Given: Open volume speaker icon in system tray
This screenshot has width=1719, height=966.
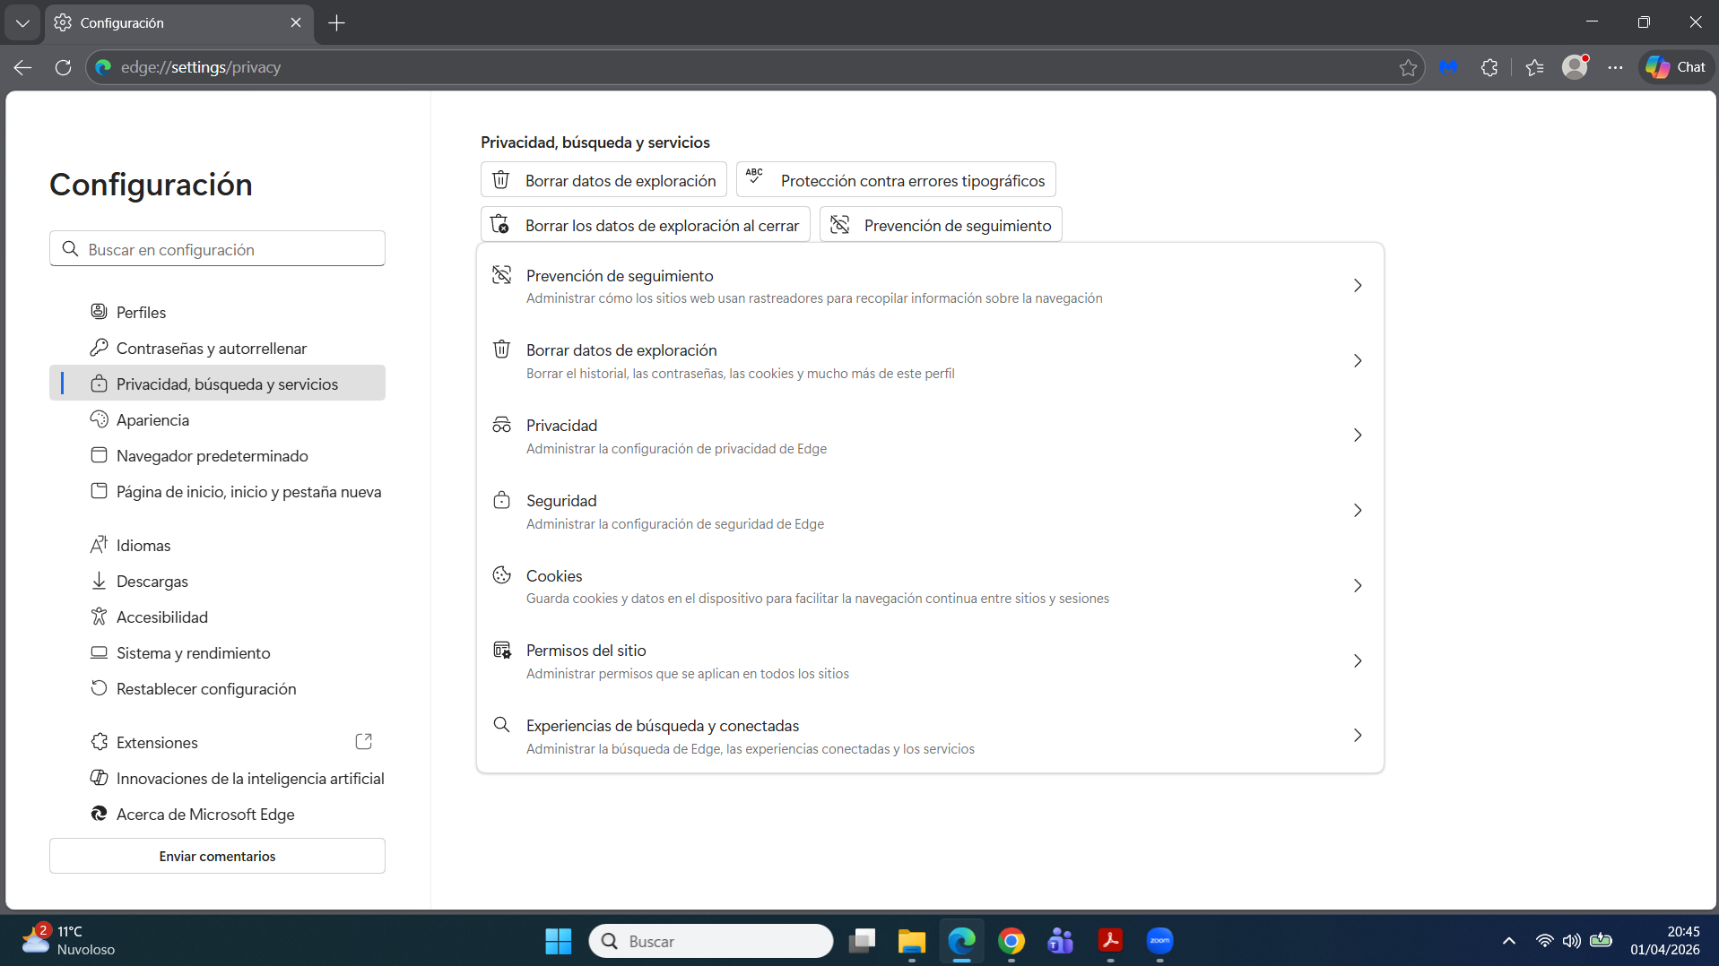Looking at the screenshot, I should click(x=1571, y=941).
